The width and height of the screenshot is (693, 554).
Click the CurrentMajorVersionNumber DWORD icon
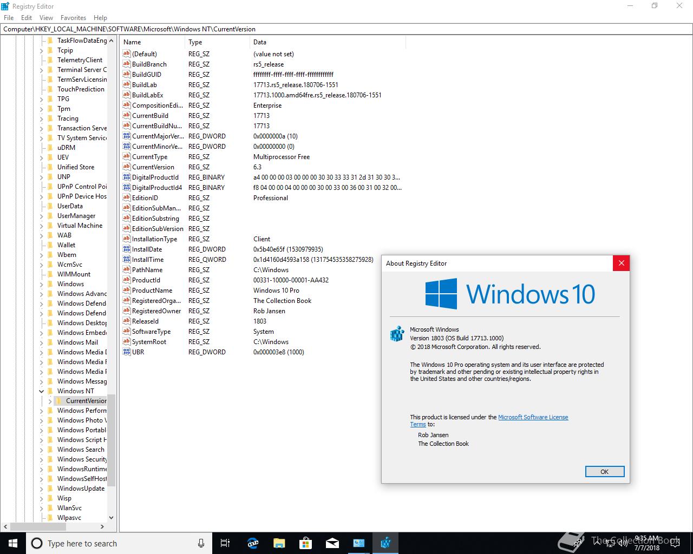(x=127, y=136)
